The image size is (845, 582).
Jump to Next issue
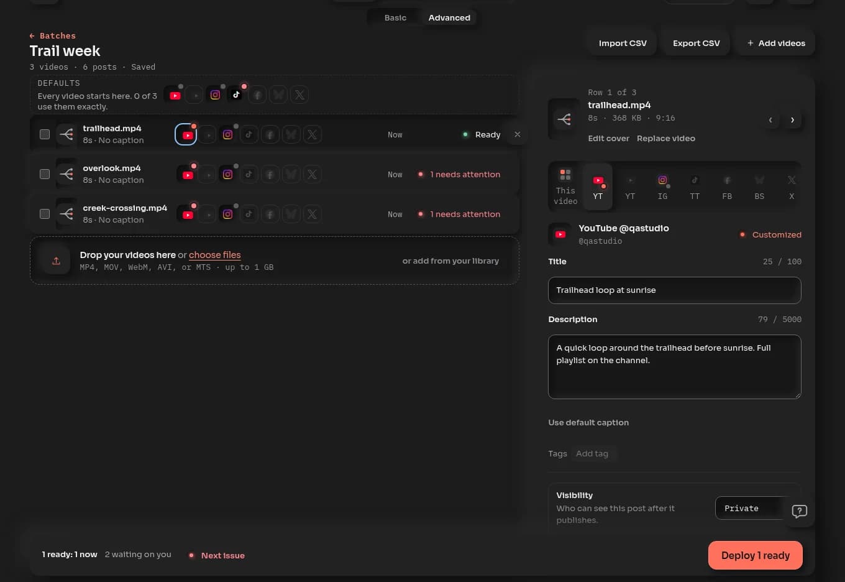[217, 555]
